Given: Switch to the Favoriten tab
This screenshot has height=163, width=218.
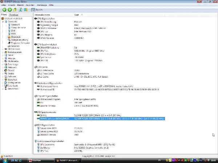Looking at the screenshot, I should (13, 14).
